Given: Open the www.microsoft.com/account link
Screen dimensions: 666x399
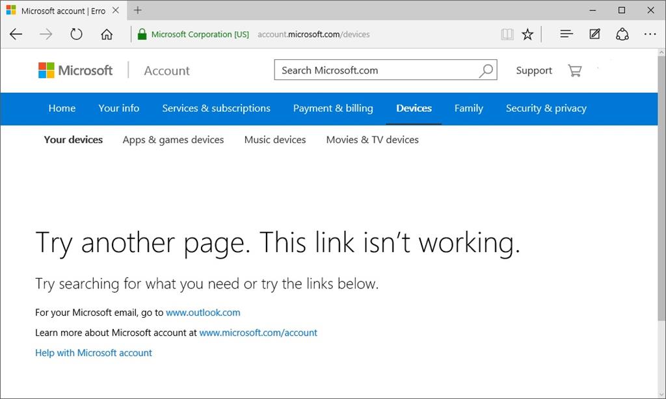Looking at the screenshot, I should tap(258, 333).
